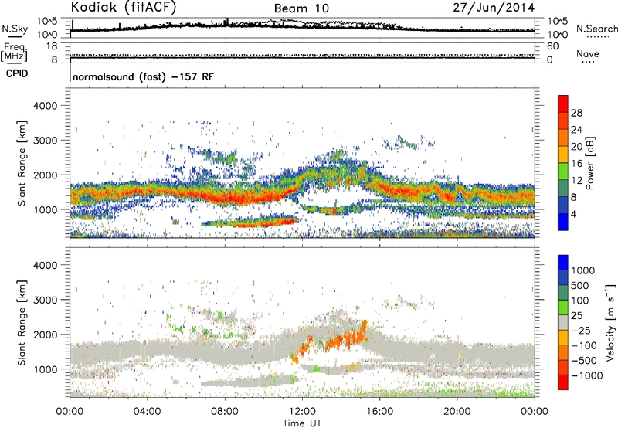
Task: Click the 'Kodiak (fitACF)' title text
Action: (124, 8)
